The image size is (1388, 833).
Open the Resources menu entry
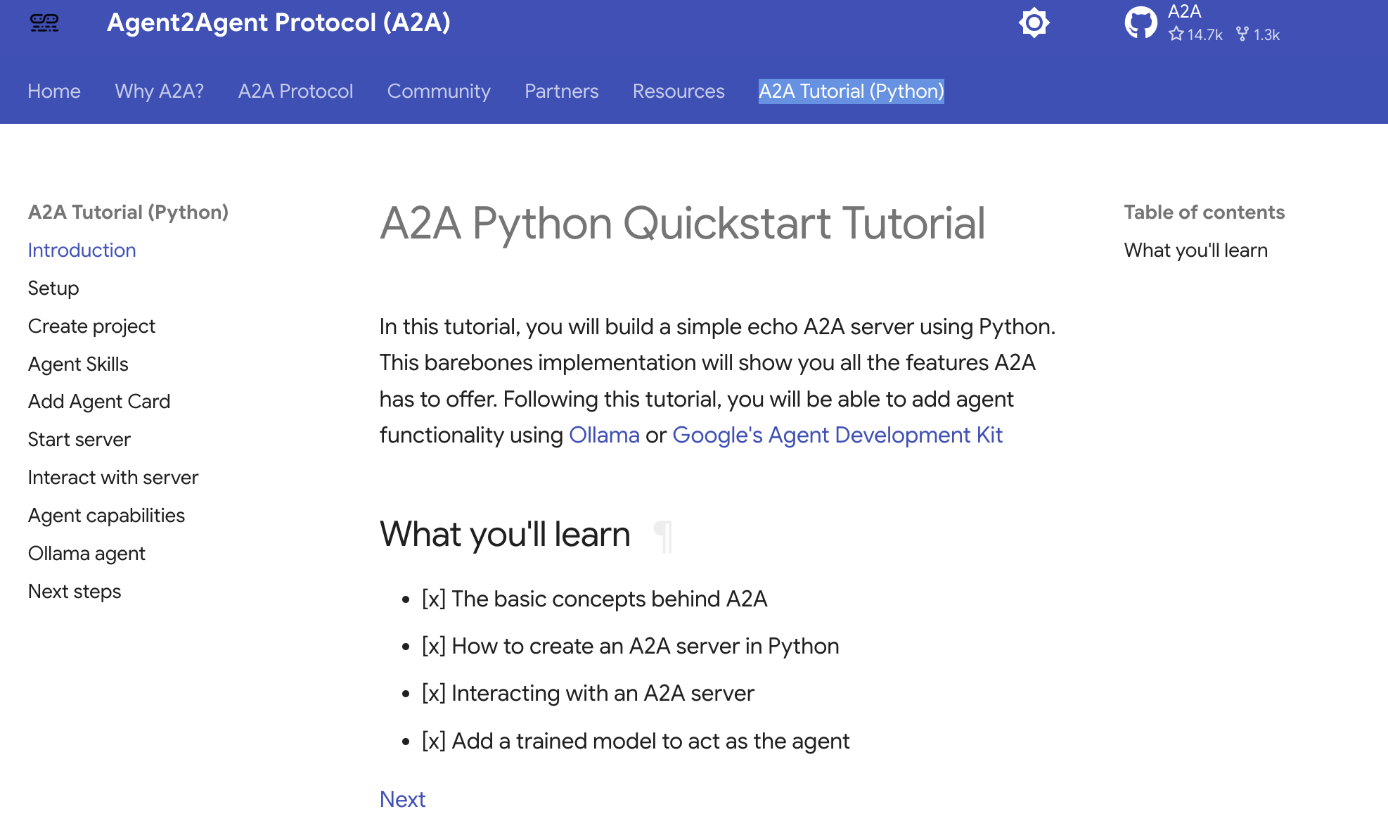tap(678, 91)
